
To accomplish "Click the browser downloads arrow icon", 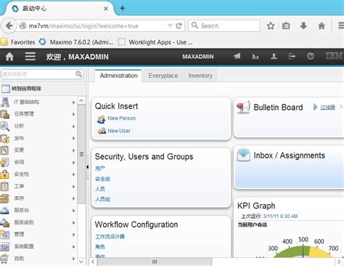I will pyautogui.click(x=303, y=25).
